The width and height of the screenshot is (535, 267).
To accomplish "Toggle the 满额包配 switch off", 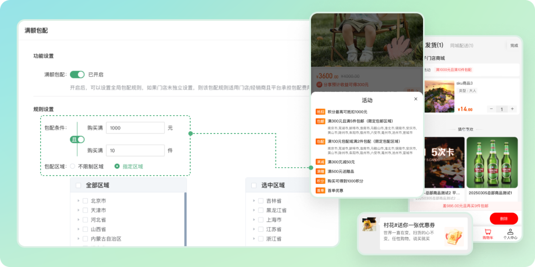I will coord(77,74).
